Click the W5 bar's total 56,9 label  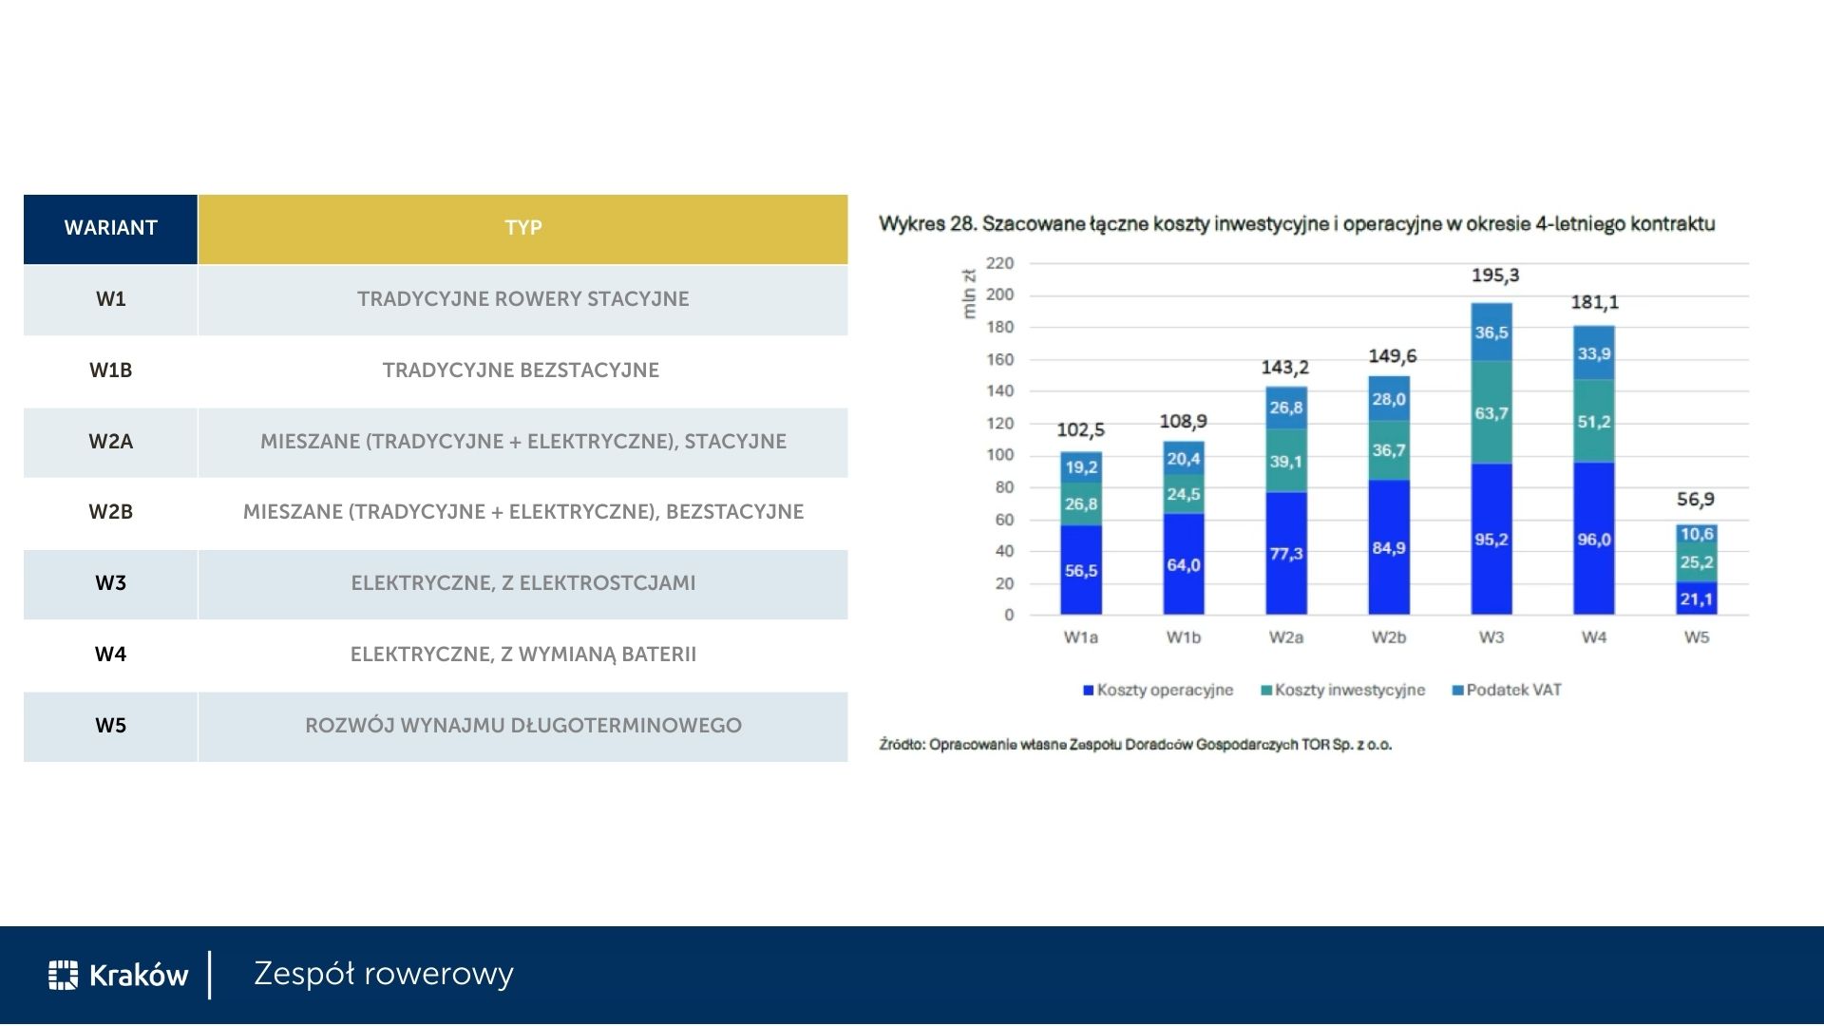(x=1695, y=500)
